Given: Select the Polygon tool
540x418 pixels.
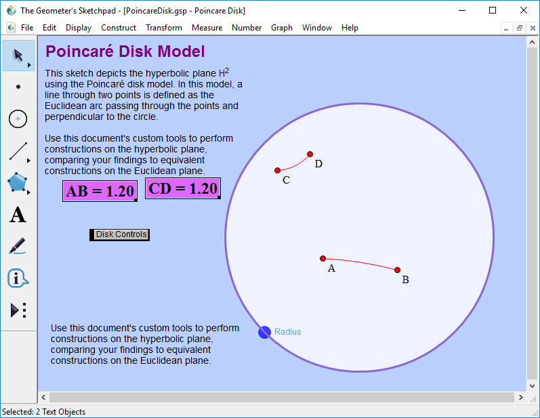Looking at the screenshot, I should pos(18,183).
